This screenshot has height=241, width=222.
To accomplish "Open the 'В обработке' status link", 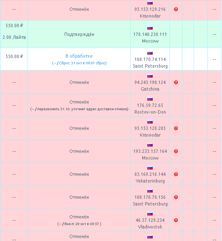I will coord(79,56).
